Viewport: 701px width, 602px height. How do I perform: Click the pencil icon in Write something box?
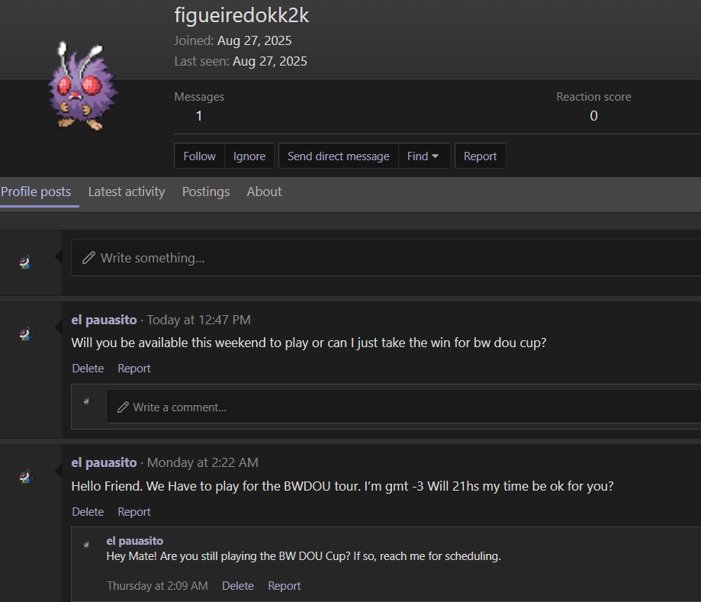(88, 258)
